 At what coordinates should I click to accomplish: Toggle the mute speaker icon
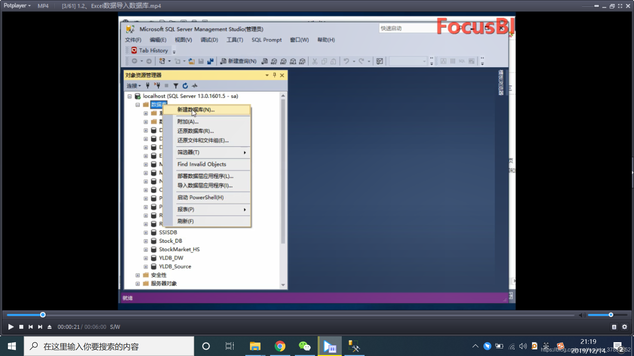click(x=582, y=315)
